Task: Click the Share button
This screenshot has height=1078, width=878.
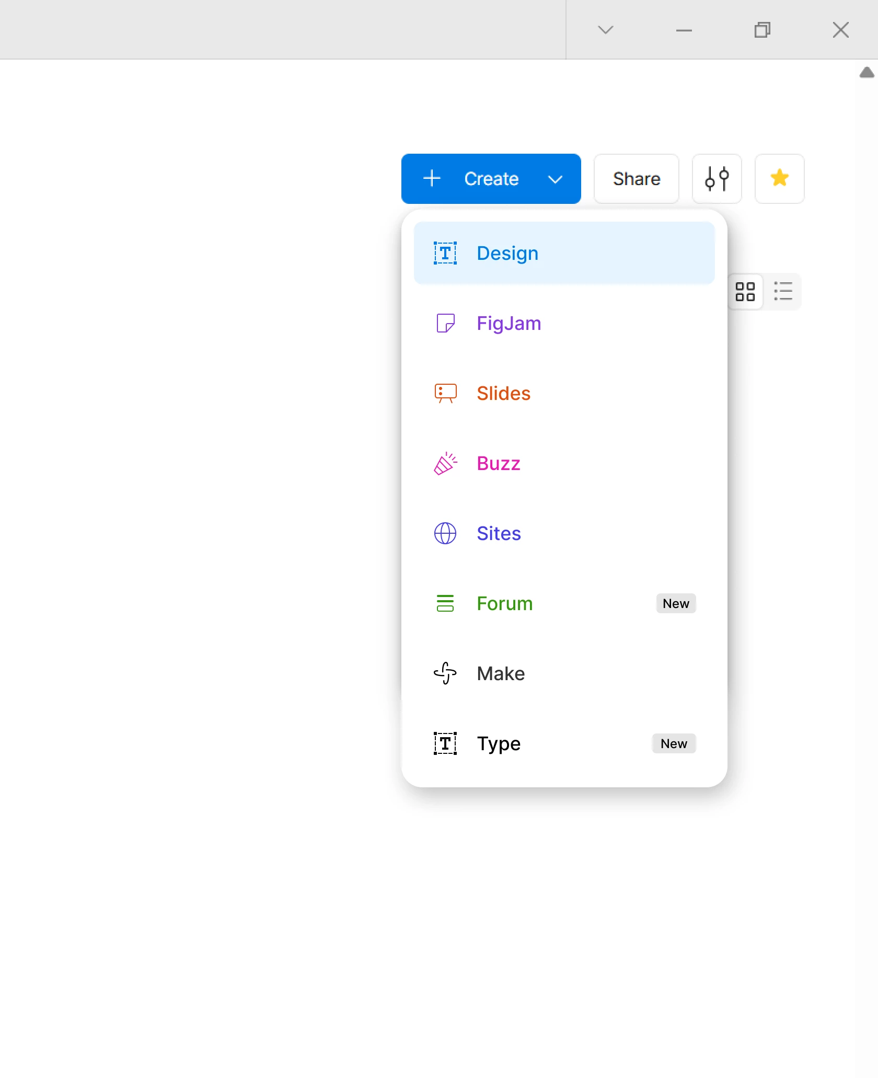Action: tap(637, 179)
